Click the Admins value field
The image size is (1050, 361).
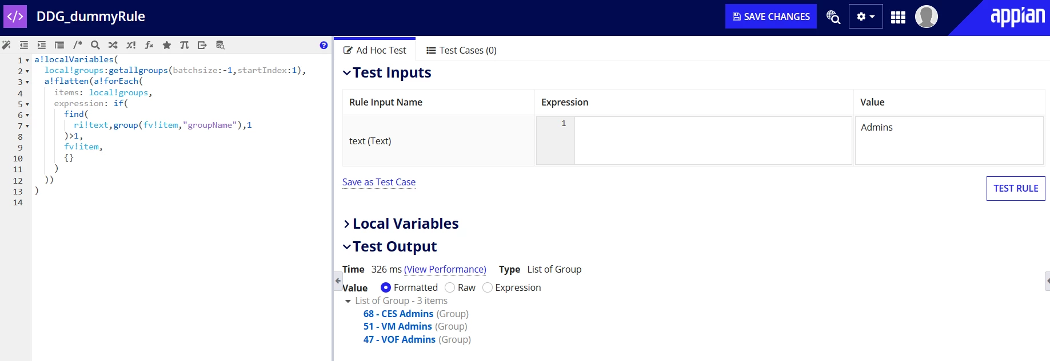[949, 141]
